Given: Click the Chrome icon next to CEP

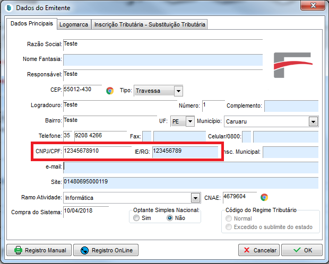Looking at the screenshot, I should point(110,91).
